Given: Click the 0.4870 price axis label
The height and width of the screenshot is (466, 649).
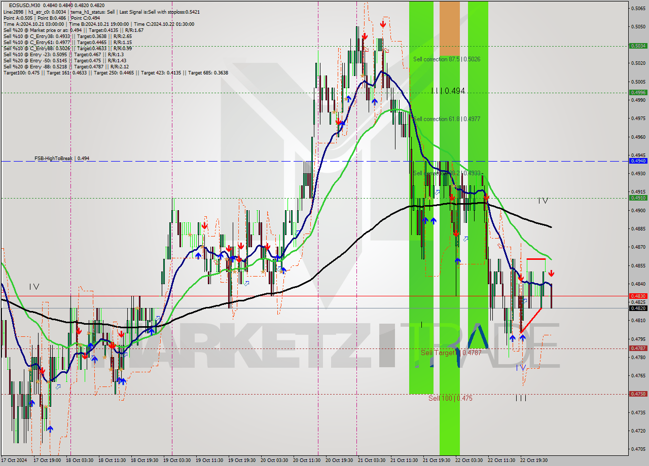Looking at the screenshot, I should [638, 247].
